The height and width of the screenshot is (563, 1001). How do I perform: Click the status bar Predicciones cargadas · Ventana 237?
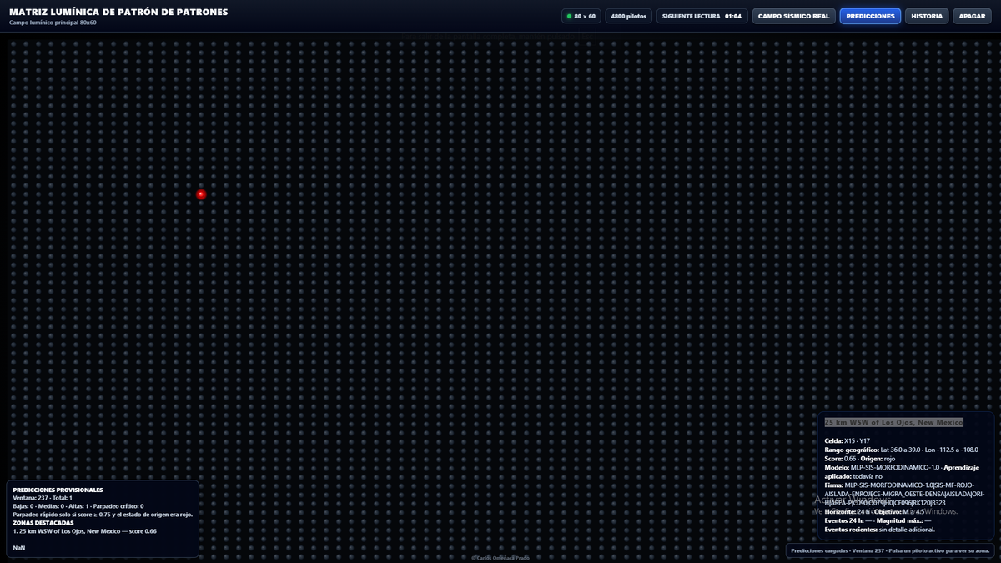coord(889,551)
